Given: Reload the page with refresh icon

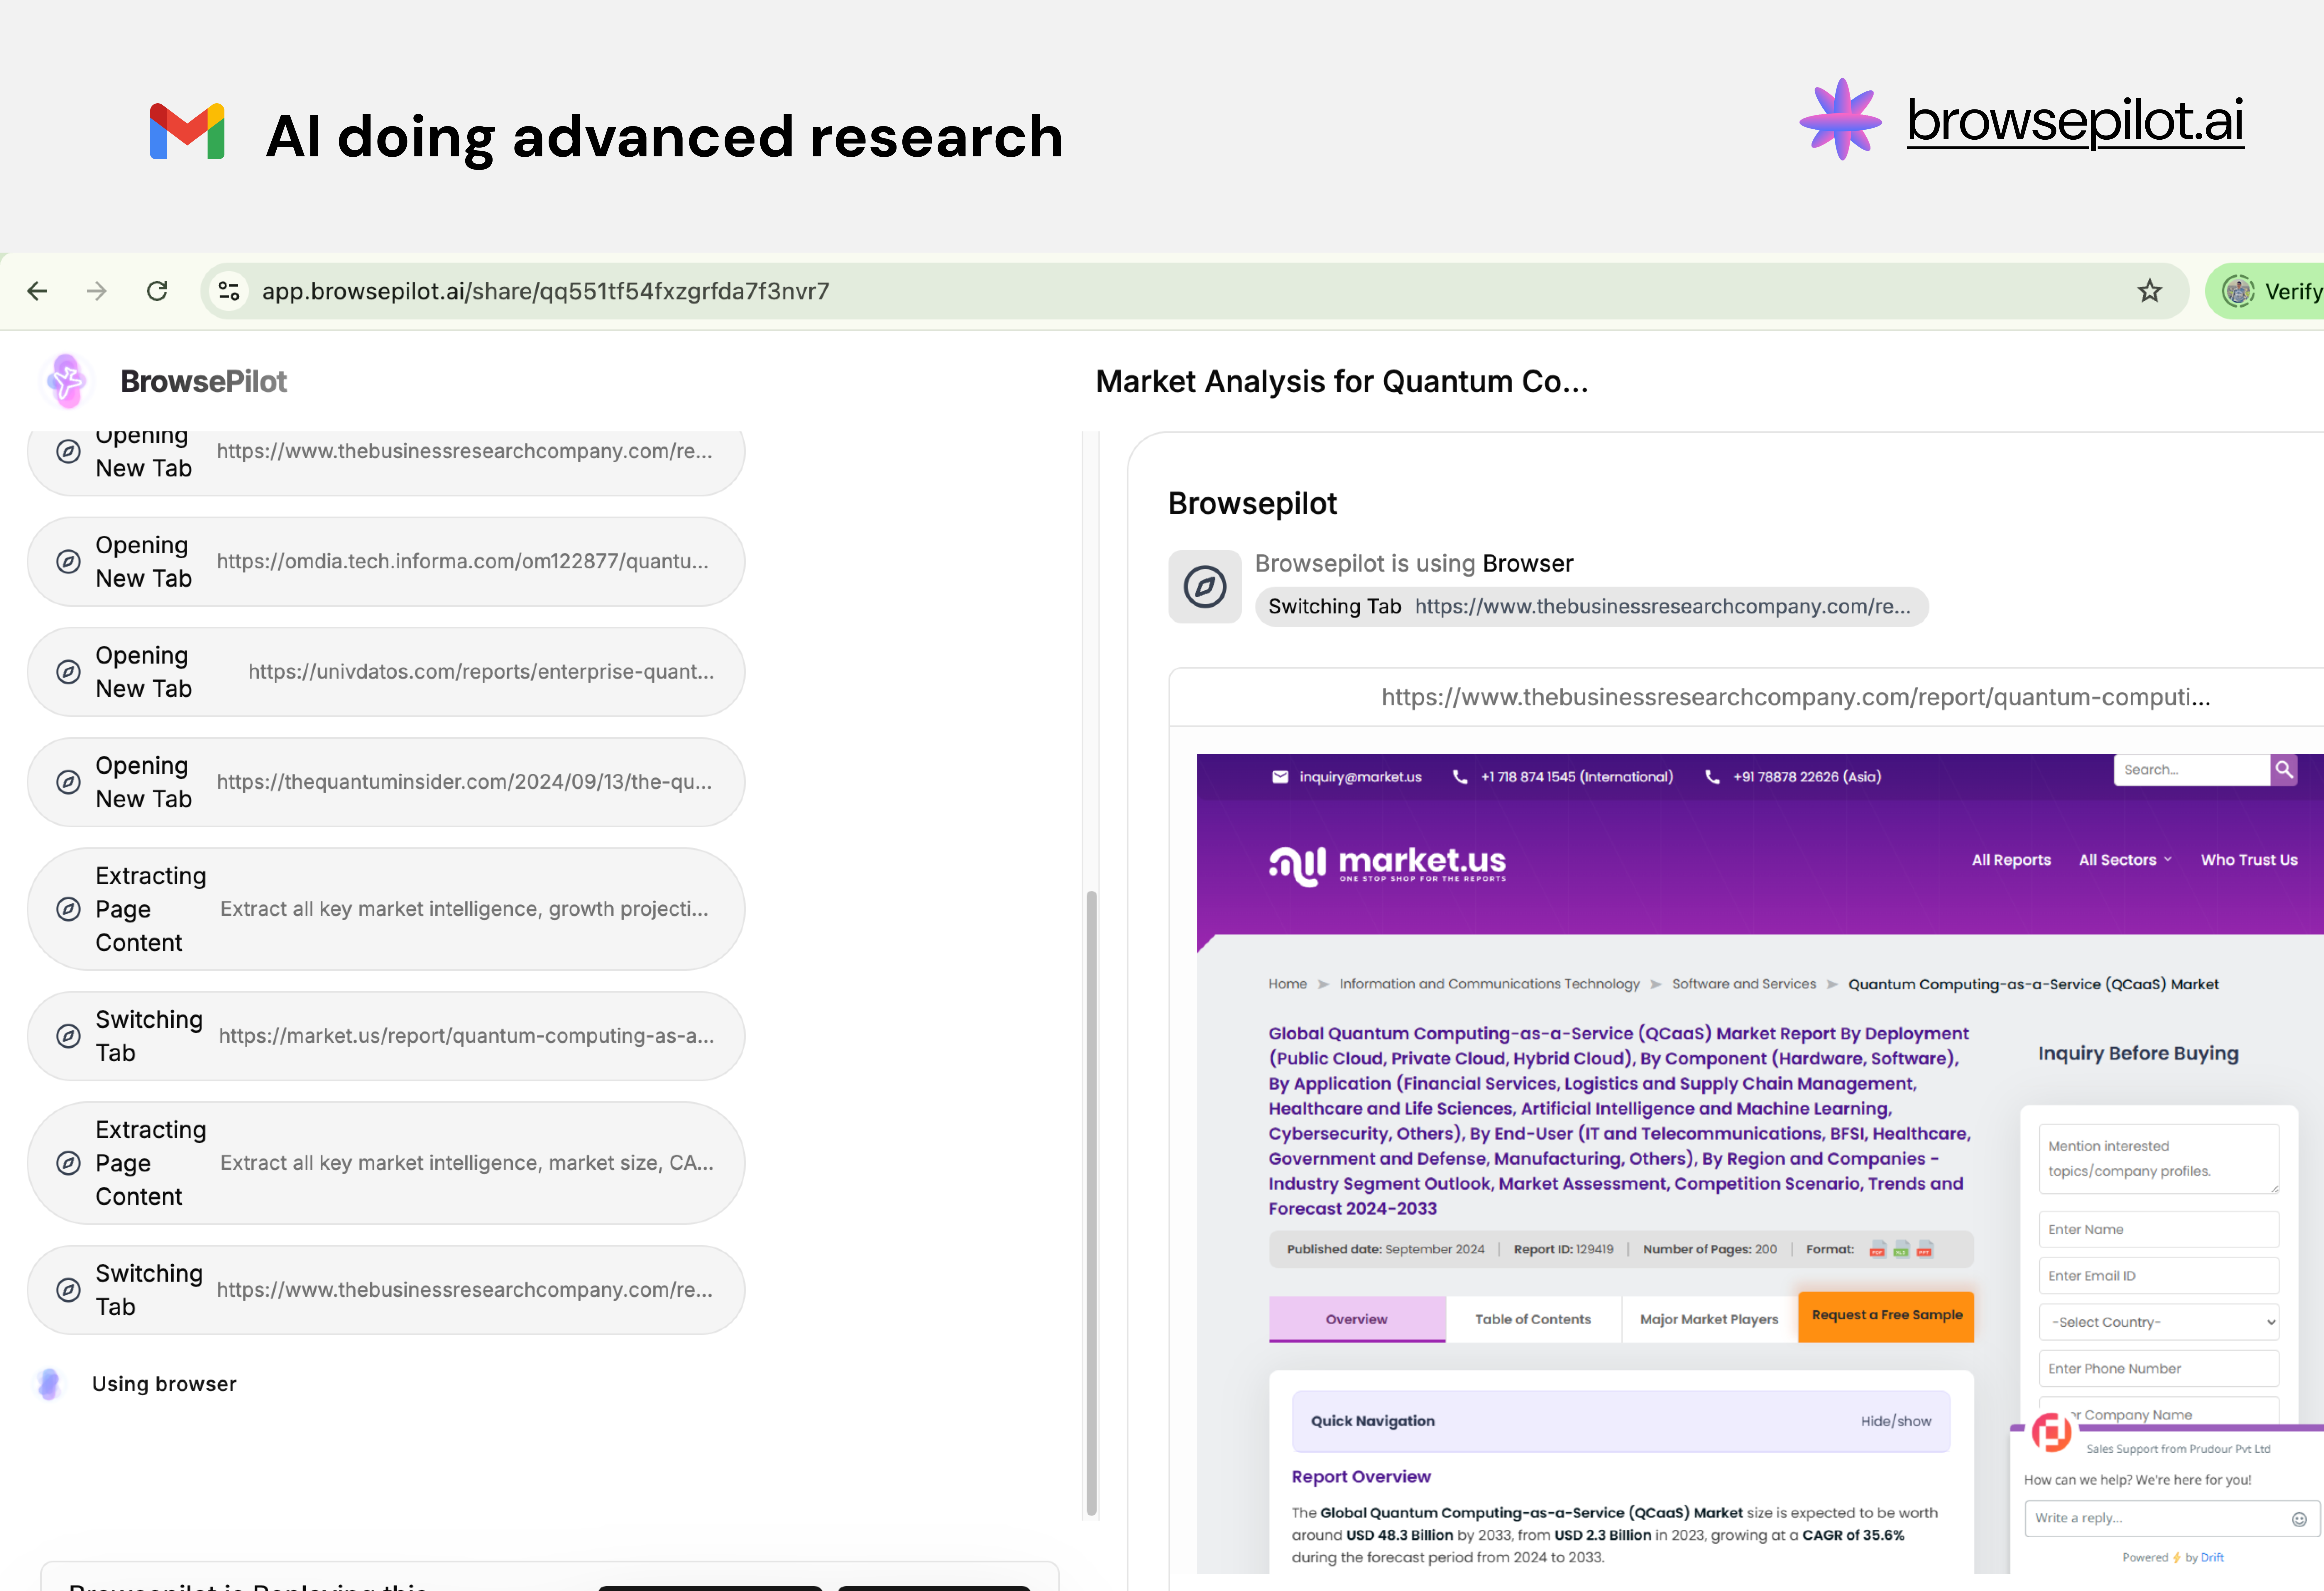Looking at the screenshot, I should (x=157, y=291).
